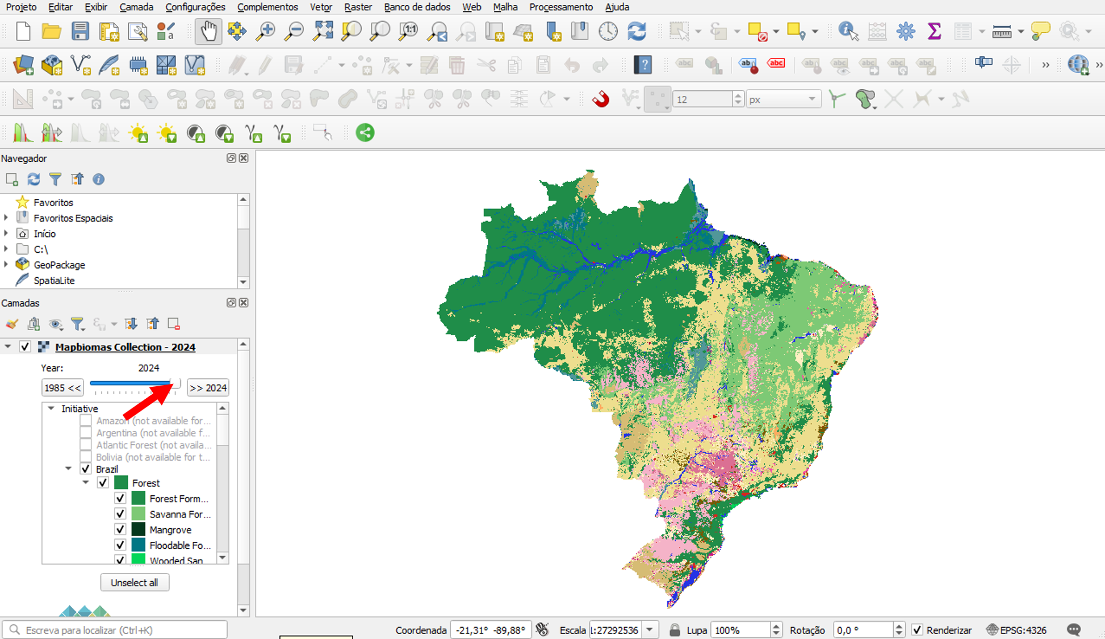
Task: Open the Raster menu
Action: [x=358, y=7]
